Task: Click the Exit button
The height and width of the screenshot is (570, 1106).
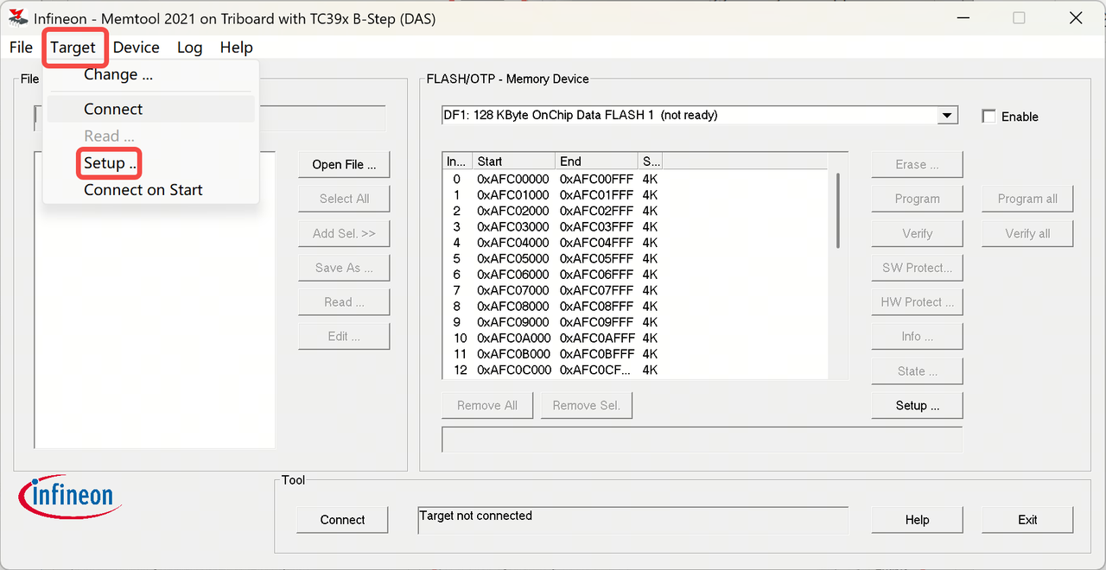Action: click(1027, 520)
